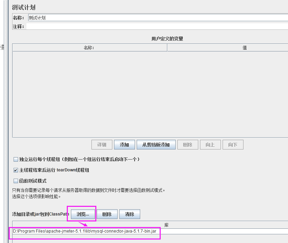Enable 函数测试模式 checkbox
The height and width of the screenshot is (243, 288).
pos(15,181)
